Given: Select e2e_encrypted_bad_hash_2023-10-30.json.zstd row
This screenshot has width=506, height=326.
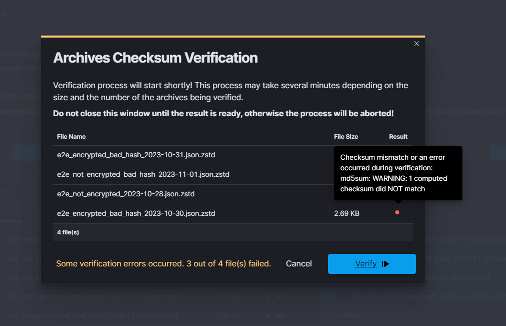Looking at the screenshot, I should [x=136, y=213].
